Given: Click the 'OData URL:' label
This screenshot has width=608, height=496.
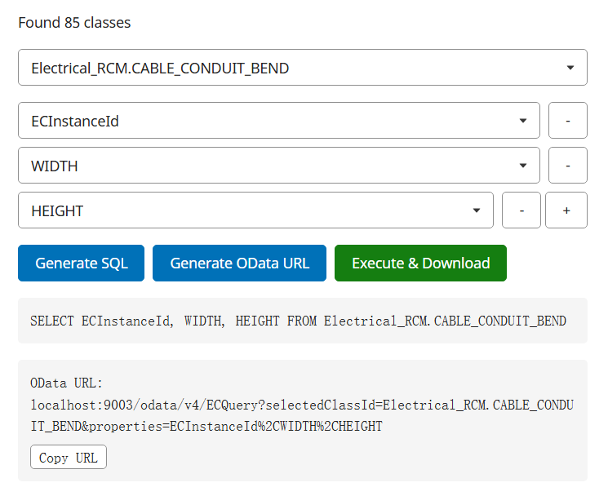Looking at the screenshot, I should (66, 383).
